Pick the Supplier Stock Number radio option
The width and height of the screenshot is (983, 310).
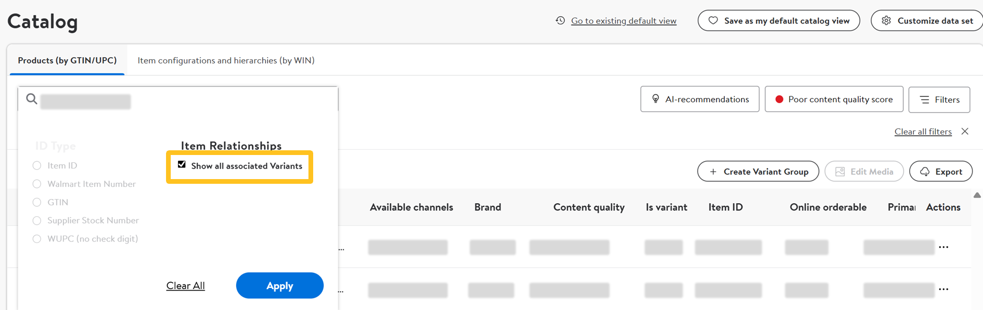[x=37, y=220]
